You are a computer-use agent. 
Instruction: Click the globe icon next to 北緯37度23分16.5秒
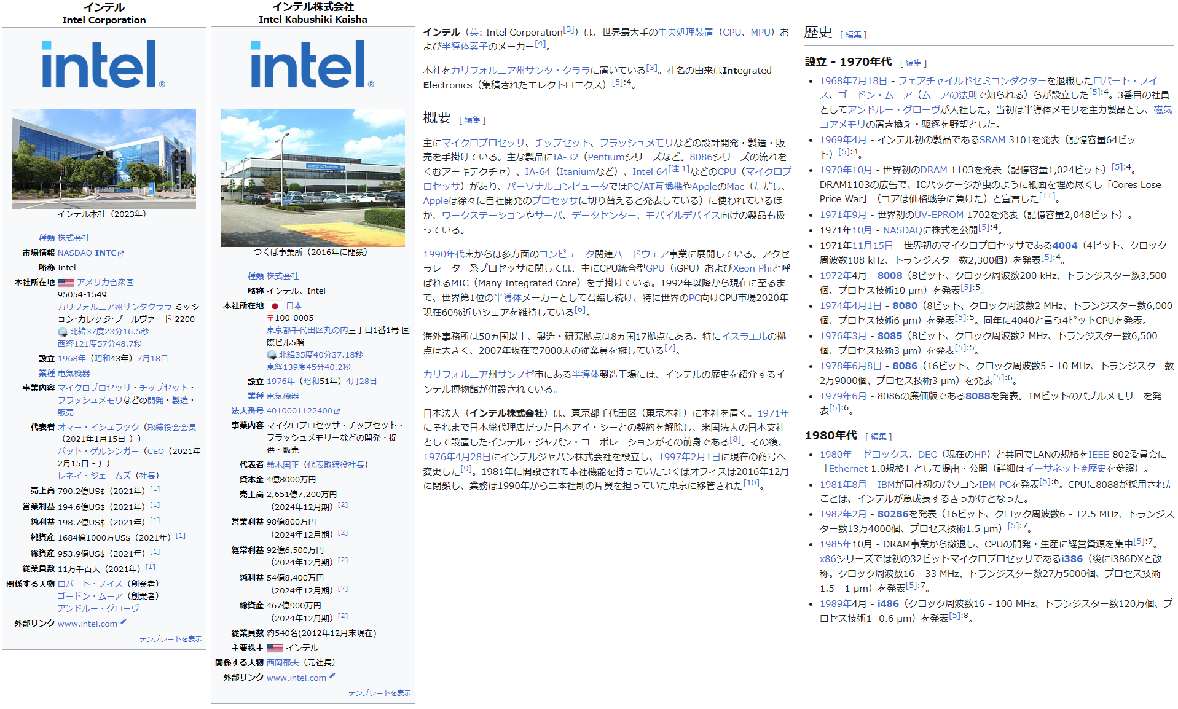[63, 332]
